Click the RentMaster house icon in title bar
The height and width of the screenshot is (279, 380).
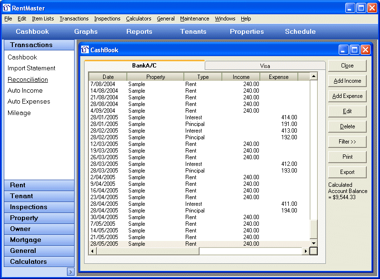pos(7,8)
